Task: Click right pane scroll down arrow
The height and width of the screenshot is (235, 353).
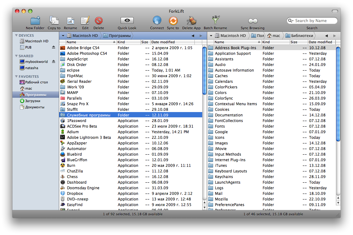Action: tap(338, 203)
